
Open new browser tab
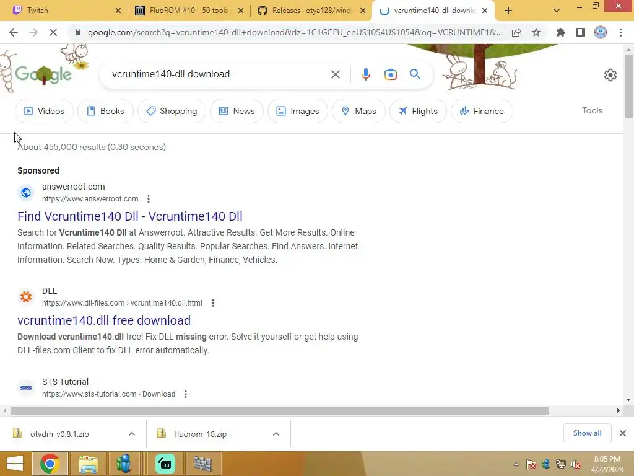click(508, 11)
